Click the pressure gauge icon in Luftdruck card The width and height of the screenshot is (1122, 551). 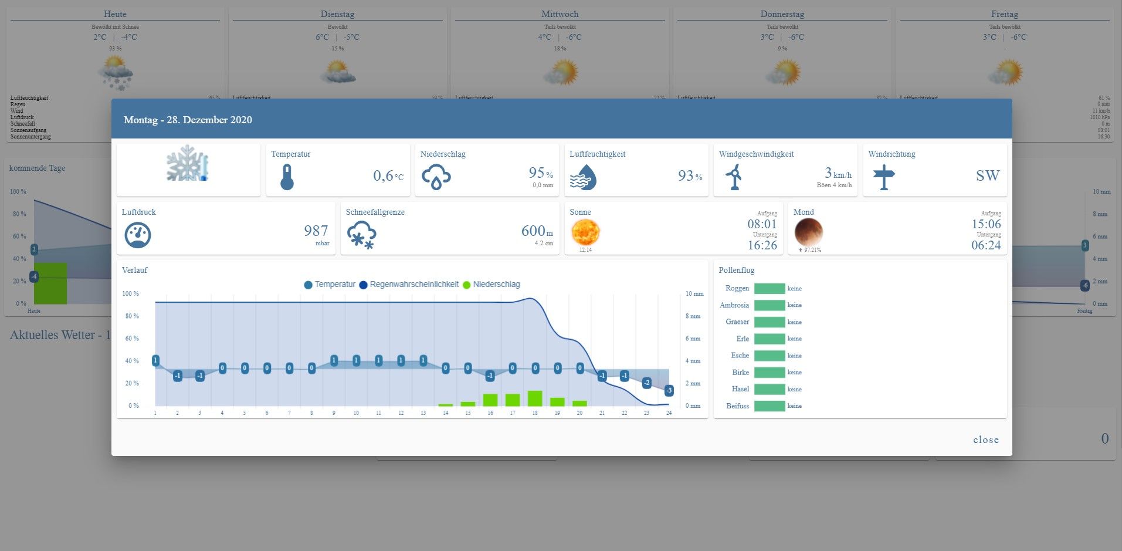point(138,235)
